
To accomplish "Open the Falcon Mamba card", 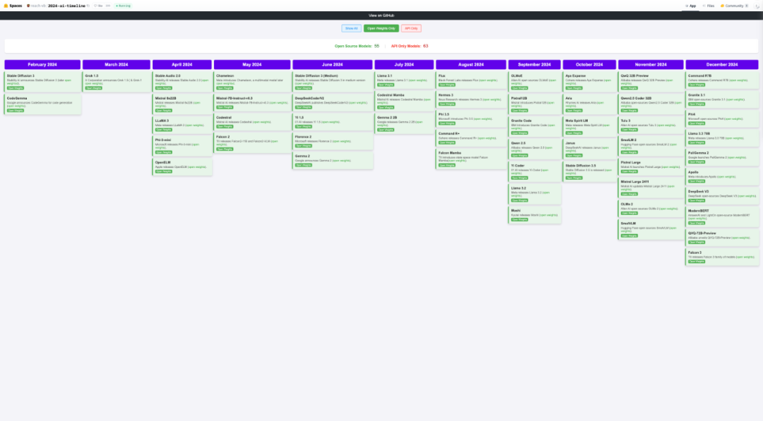I will (x=471, y=159).
